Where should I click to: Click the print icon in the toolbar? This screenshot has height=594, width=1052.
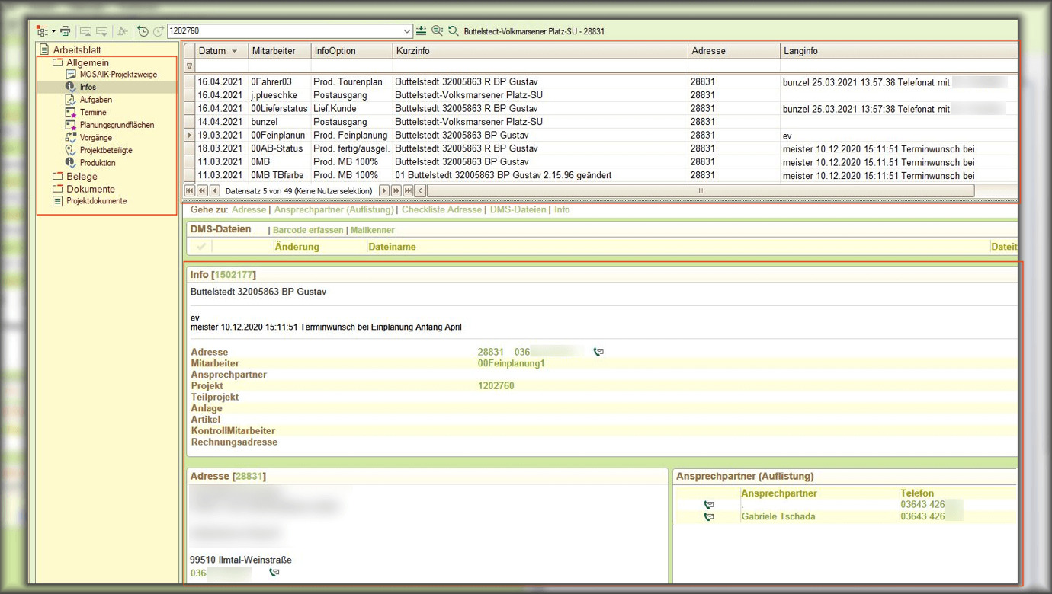[66, 31]
